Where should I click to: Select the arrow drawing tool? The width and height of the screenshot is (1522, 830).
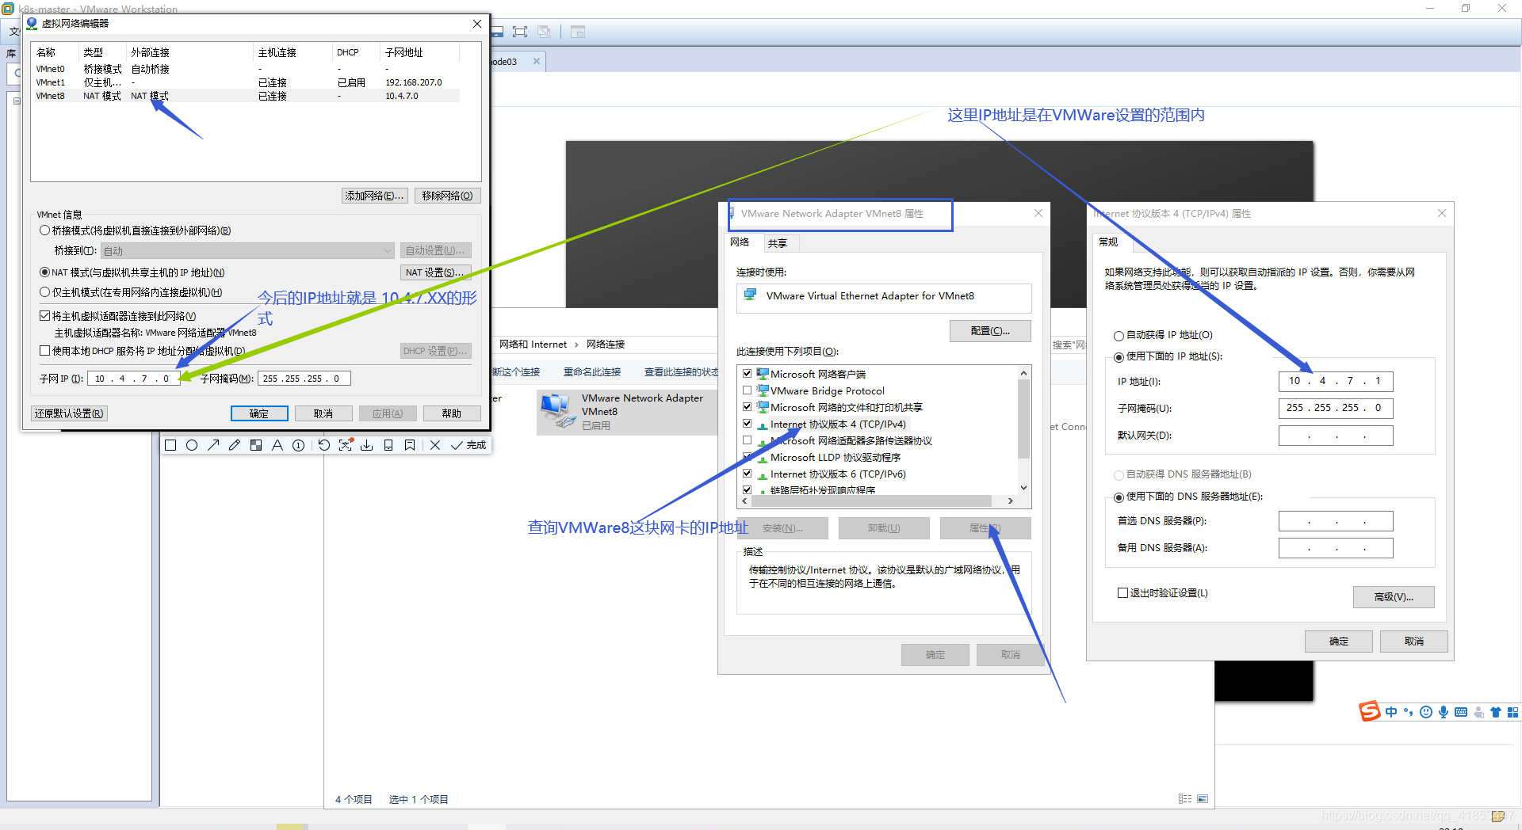(213, 445)
